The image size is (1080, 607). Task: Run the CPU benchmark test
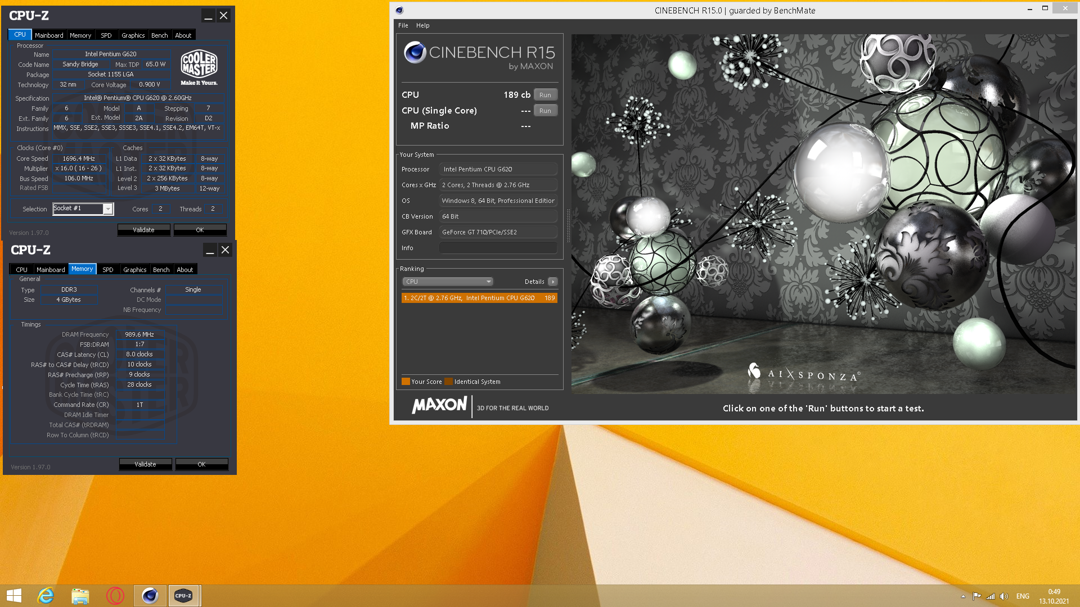pos(545,95)
